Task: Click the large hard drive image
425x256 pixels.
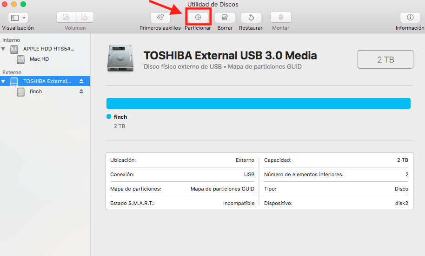Action: (x=120, y=58)
